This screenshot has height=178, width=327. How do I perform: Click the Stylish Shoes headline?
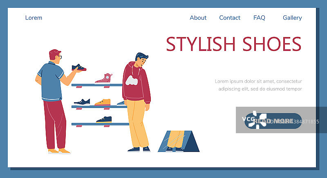point(233,44)
